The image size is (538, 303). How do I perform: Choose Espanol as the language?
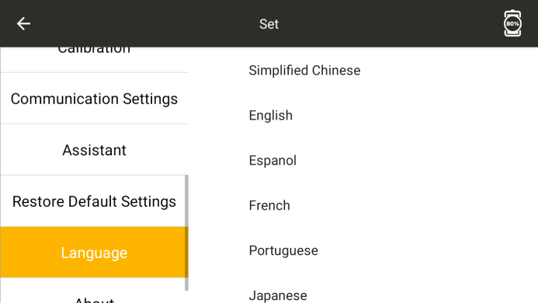point(272,160)
